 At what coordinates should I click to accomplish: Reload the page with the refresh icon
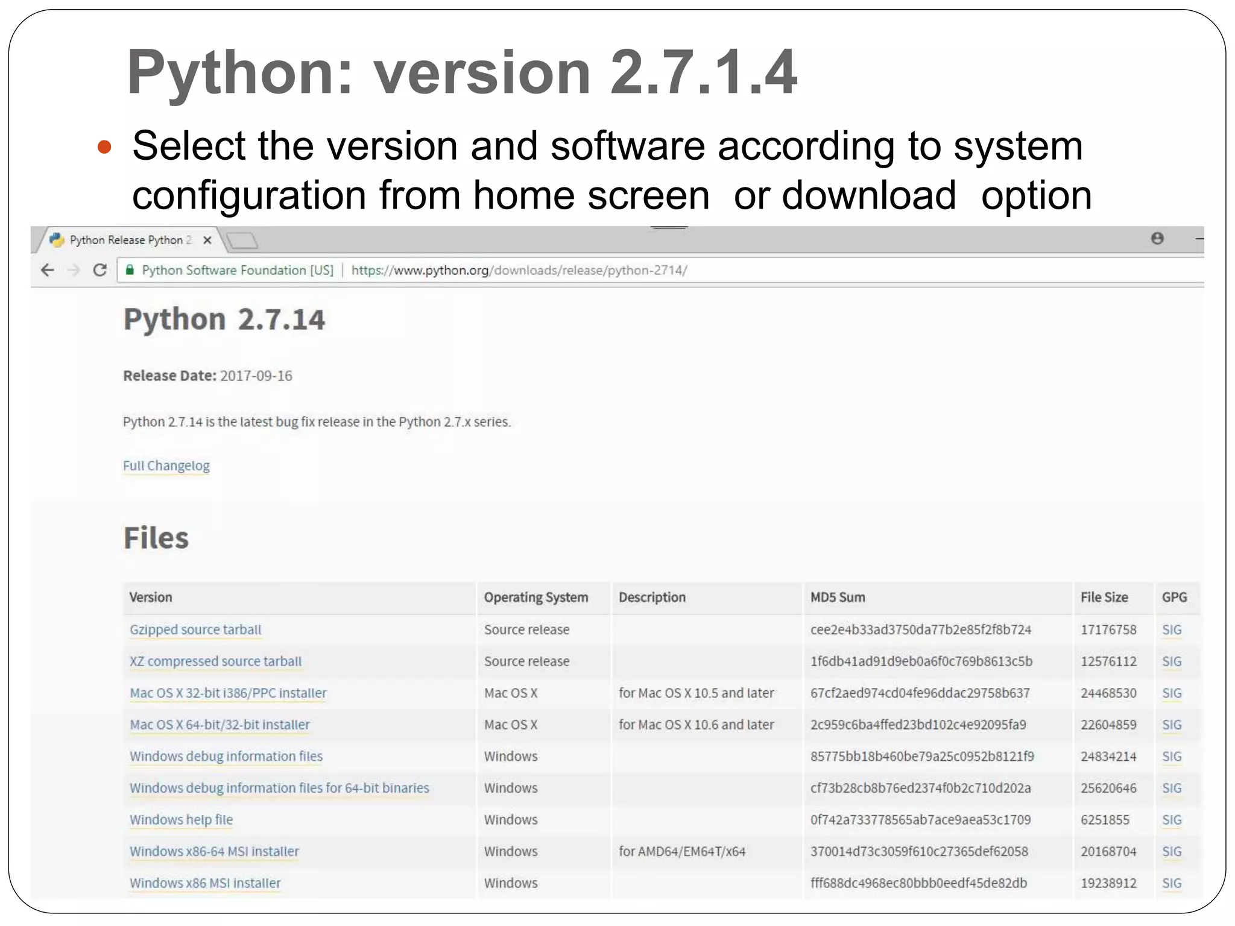pos(100,270)
